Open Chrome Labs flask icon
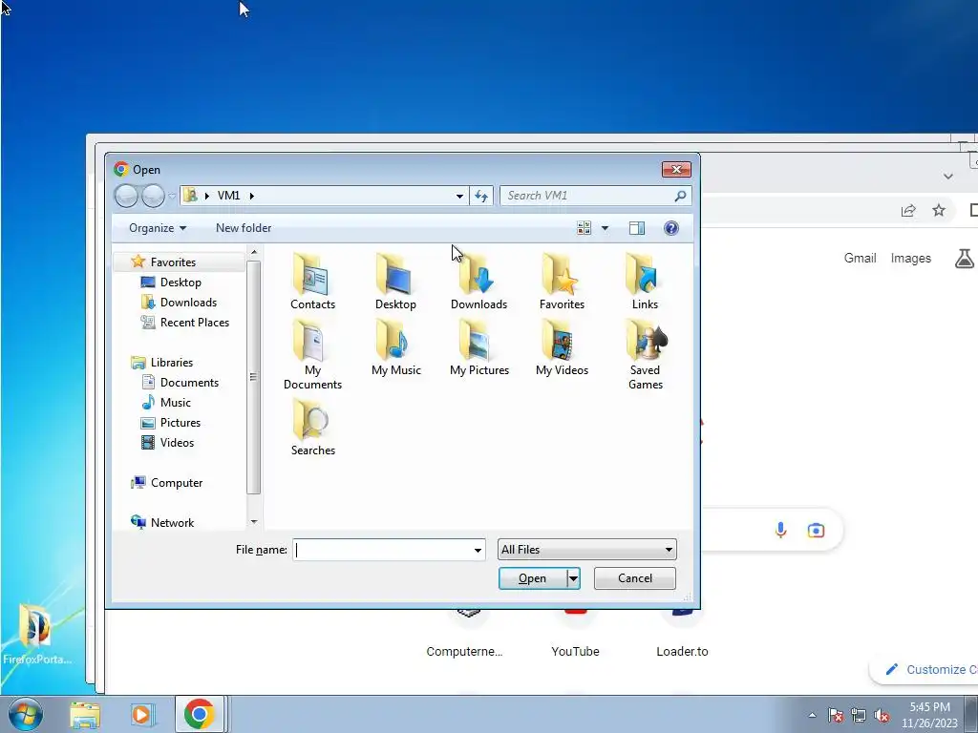The height and width of the screenshot is (733, 978). pyautogui.click(x=965, y=258)
